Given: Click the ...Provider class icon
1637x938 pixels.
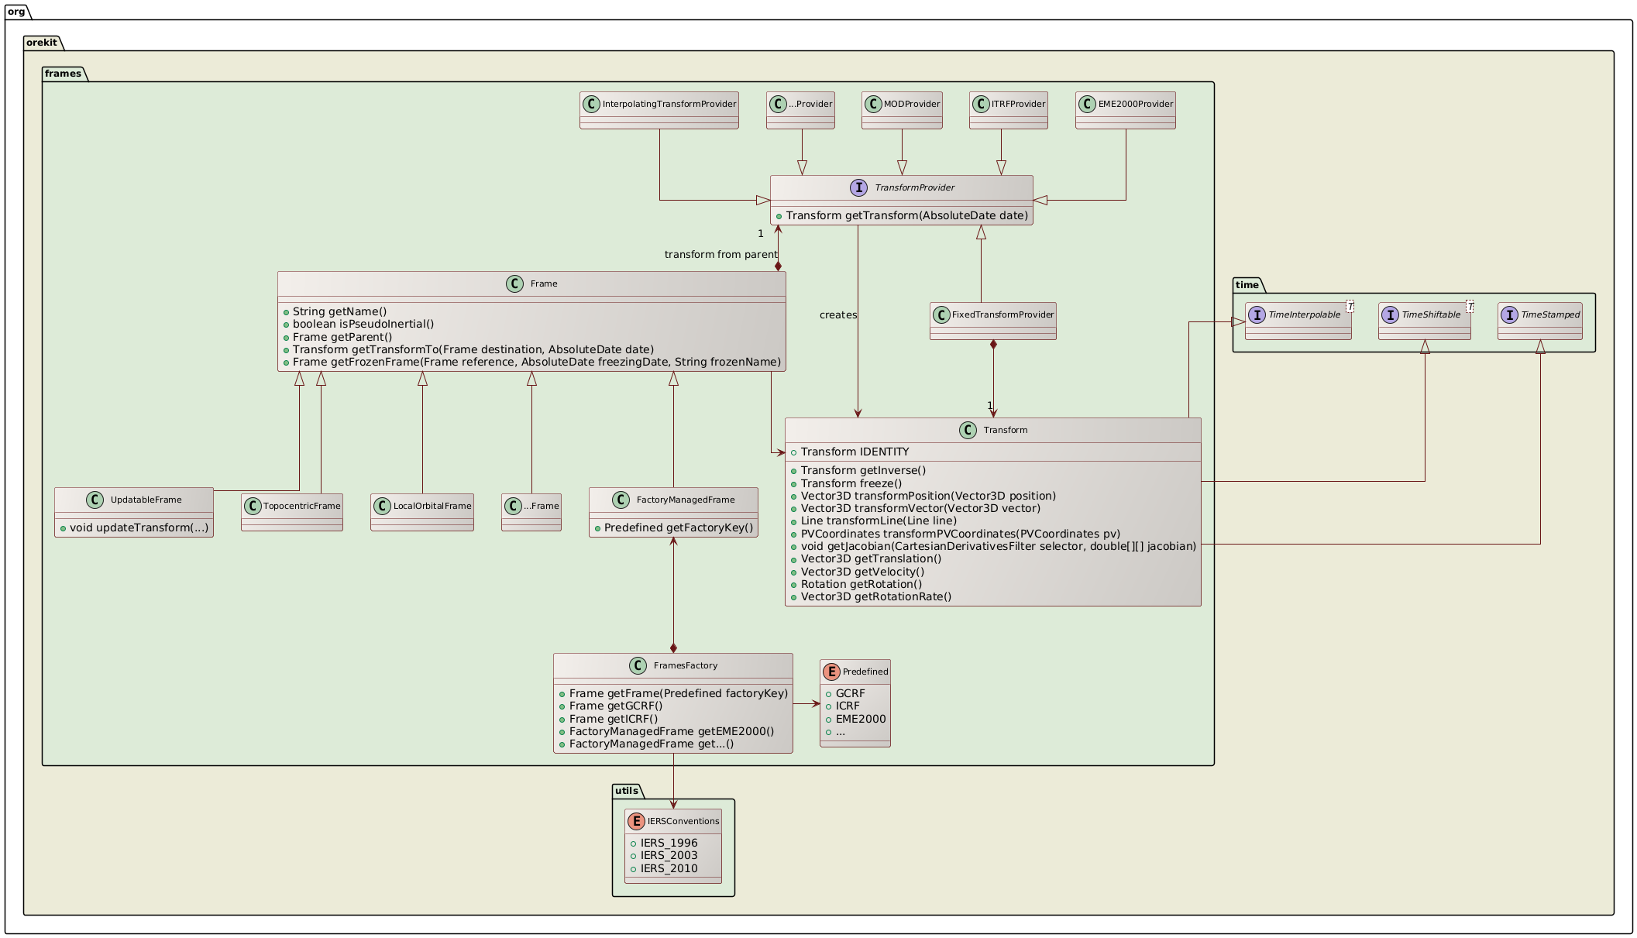Looking at the screenshot, I should pyautogui.click(x=779, y=104).
